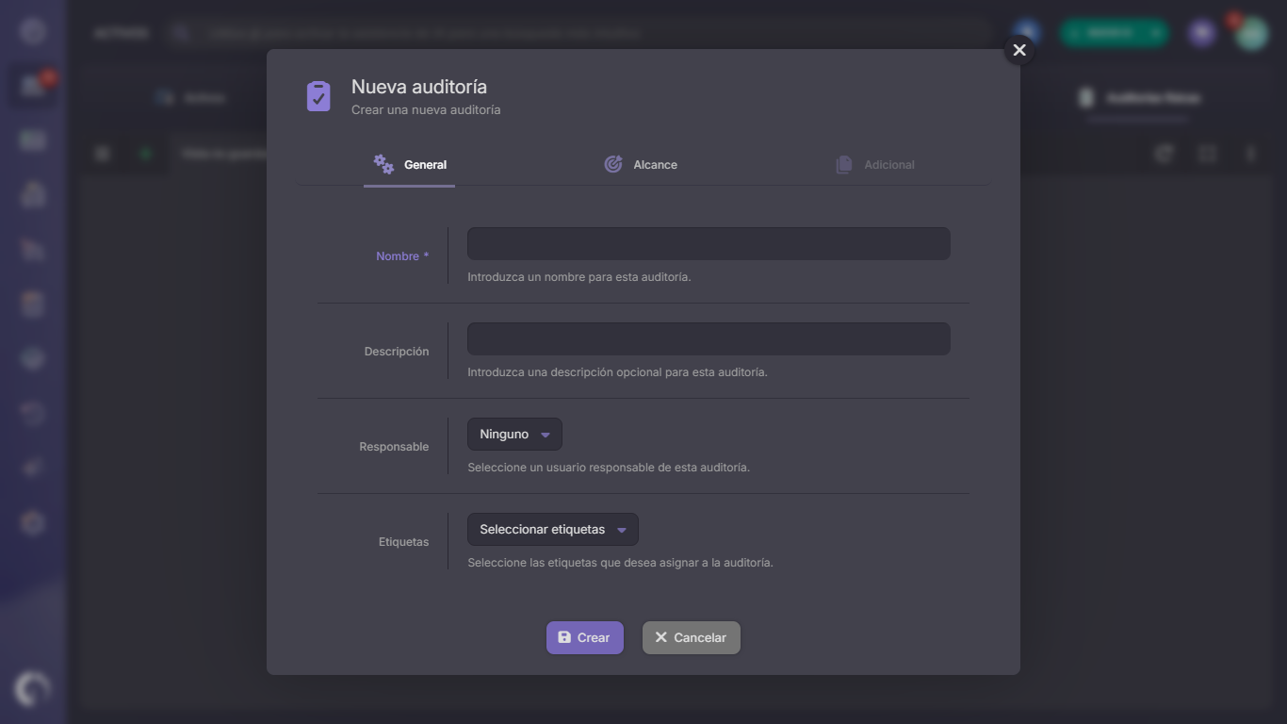Click the "Nueva auditoría" dialog title

click(x=419, y=87)
